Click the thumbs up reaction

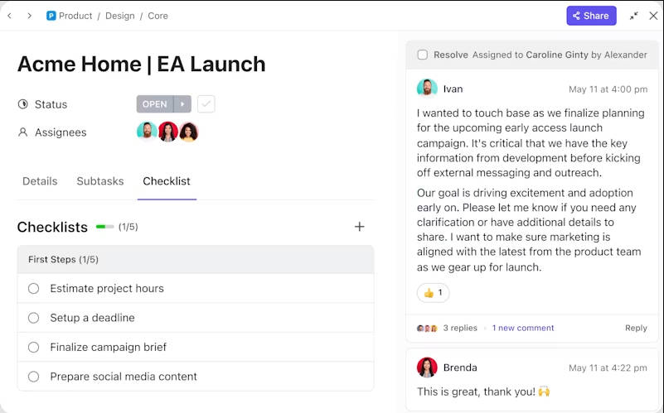coord(433,292)
